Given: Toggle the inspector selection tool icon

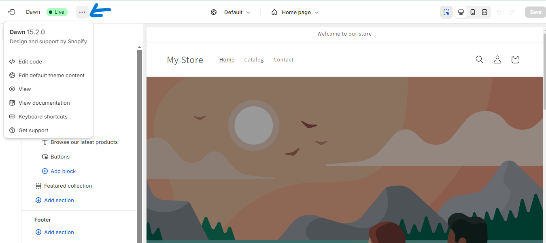Looking at the screenshot, I should (446, 12).
